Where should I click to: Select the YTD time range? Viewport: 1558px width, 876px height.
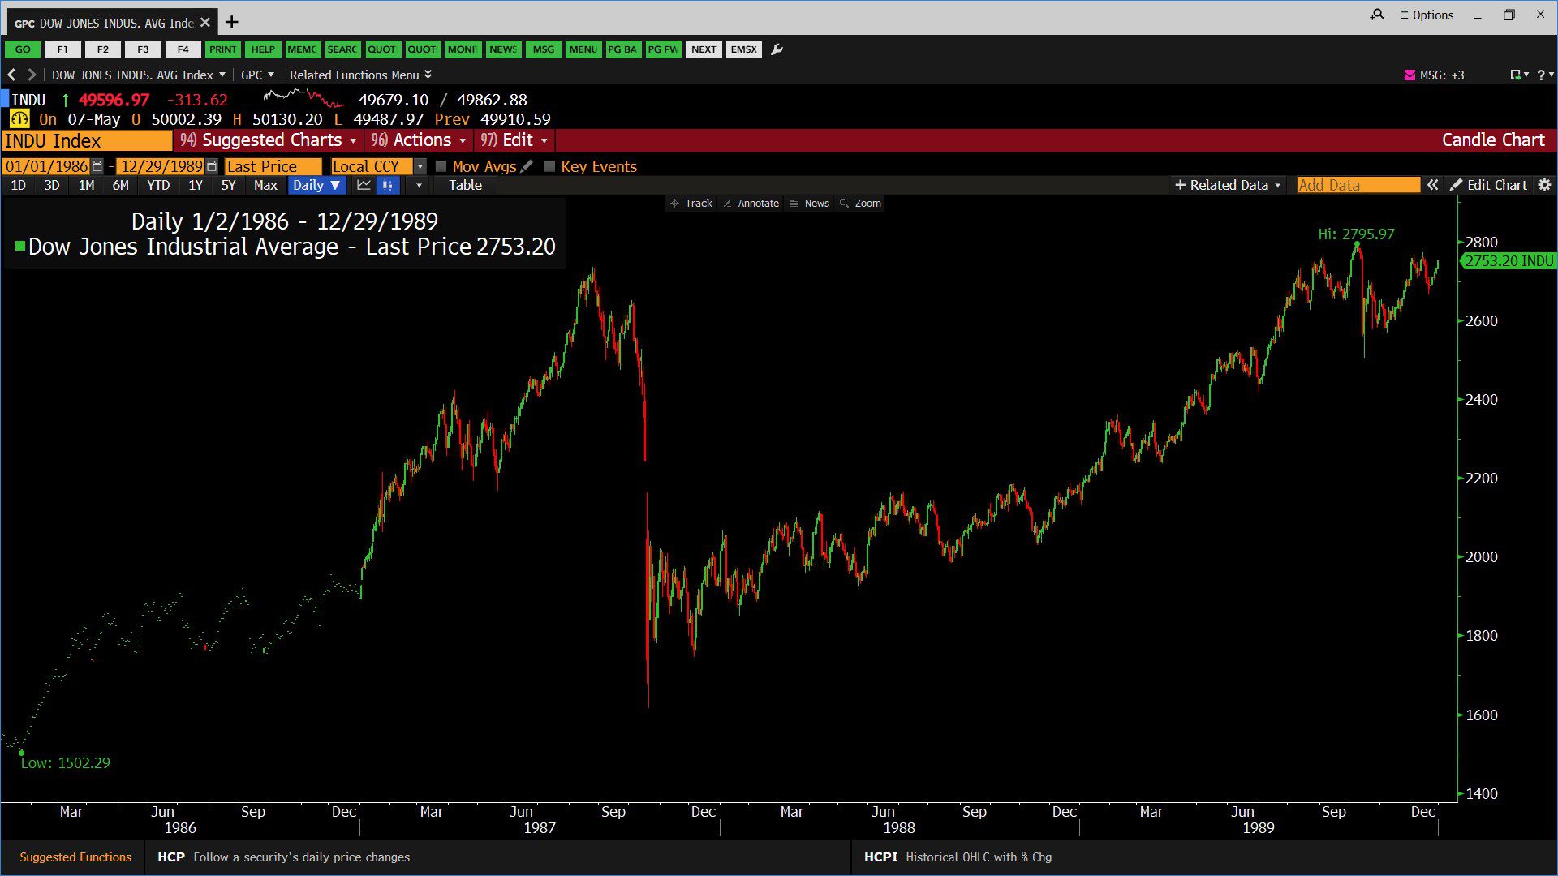tap(158, 185)
